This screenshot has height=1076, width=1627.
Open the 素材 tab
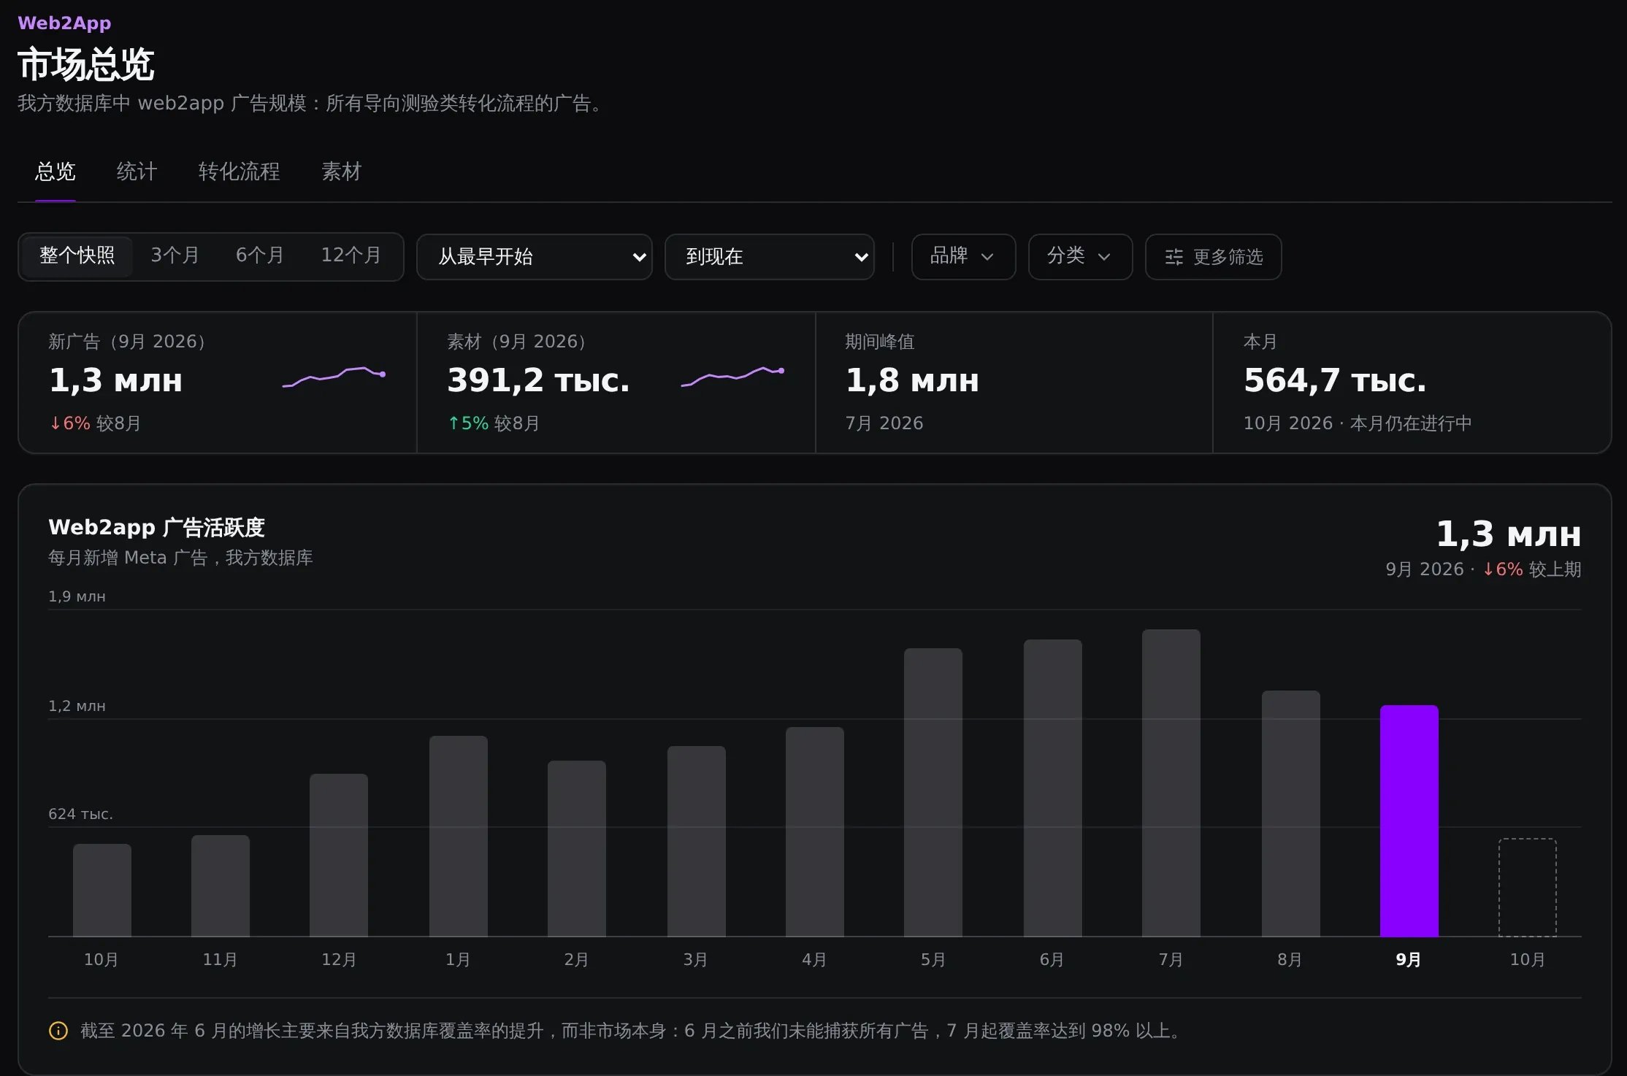pyautogui.click(x=342, y=172)
